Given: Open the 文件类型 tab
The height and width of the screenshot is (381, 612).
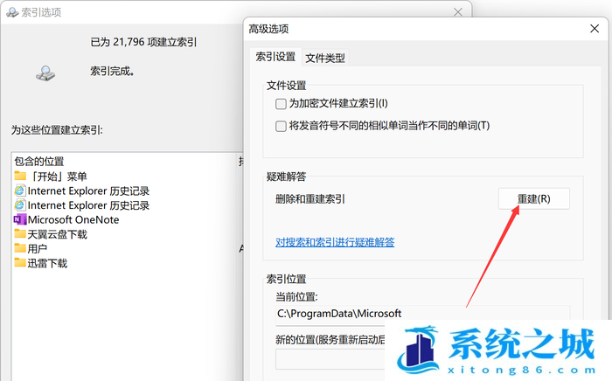Looking at the screenshot, I should pyautogui.click(x=325, y=58).
